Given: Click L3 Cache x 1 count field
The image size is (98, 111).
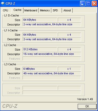Looking at the screenshot, I should [x=69, y=69].
